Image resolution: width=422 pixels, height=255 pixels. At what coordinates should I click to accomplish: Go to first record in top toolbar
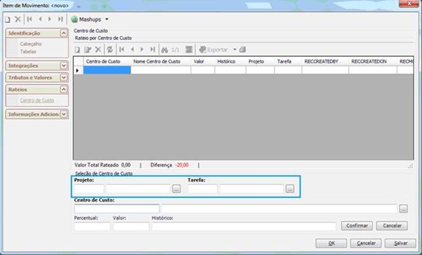click(30, 19)
